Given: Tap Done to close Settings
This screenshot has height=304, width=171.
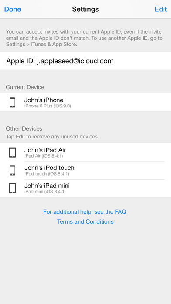Looking at the screenshot, I should pos(13,9).
